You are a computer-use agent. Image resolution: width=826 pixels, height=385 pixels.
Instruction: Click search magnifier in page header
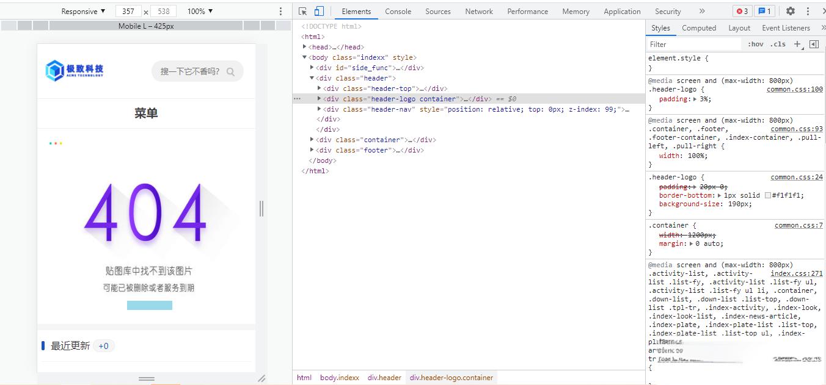tap(230, 71)
